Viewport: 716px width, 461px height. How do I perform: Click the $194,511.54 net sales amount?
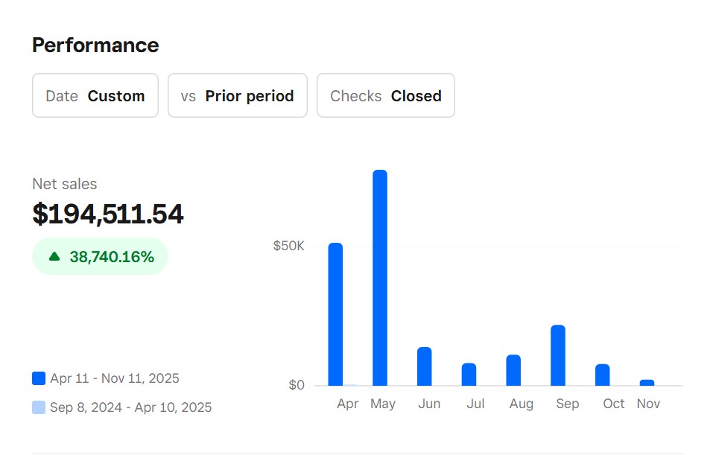click(x=108, y=214)
